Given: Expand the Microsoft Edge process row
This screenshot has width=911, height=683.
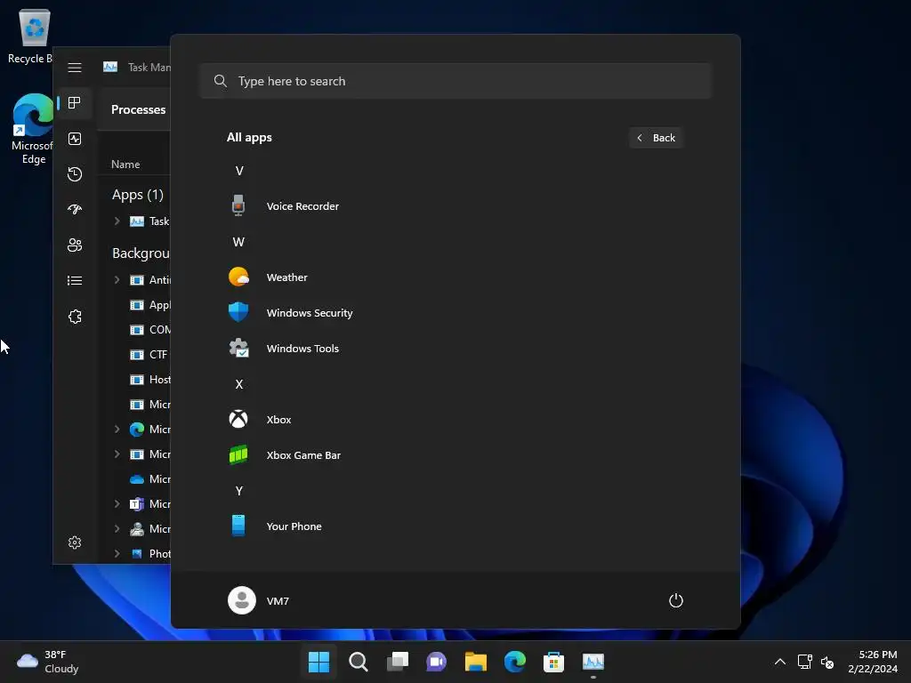Looking at the screenshot, I should [117, 430].
